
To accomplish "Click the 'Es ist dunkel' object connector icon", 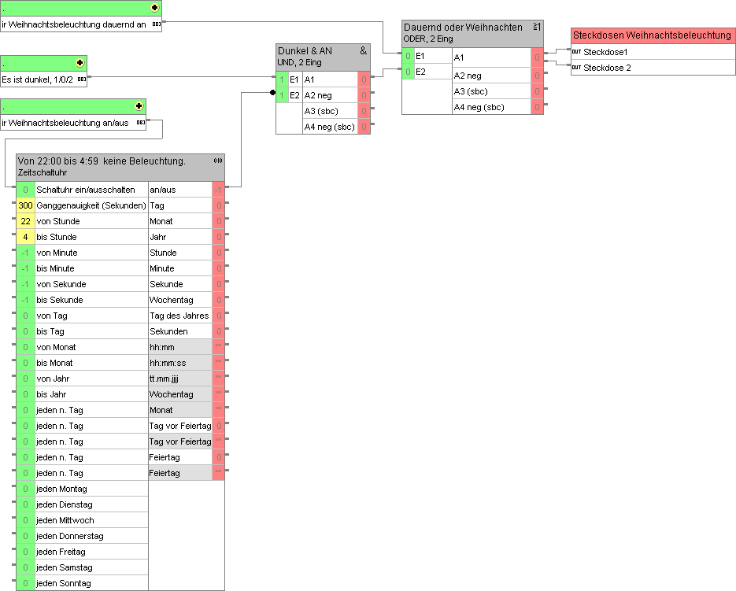I will click(81, 79).
